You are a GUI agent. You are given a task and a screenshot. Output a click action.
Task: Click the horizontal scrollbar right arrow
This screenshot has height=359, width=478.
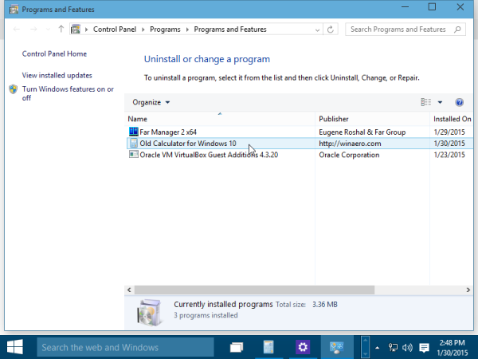[468, 290]
